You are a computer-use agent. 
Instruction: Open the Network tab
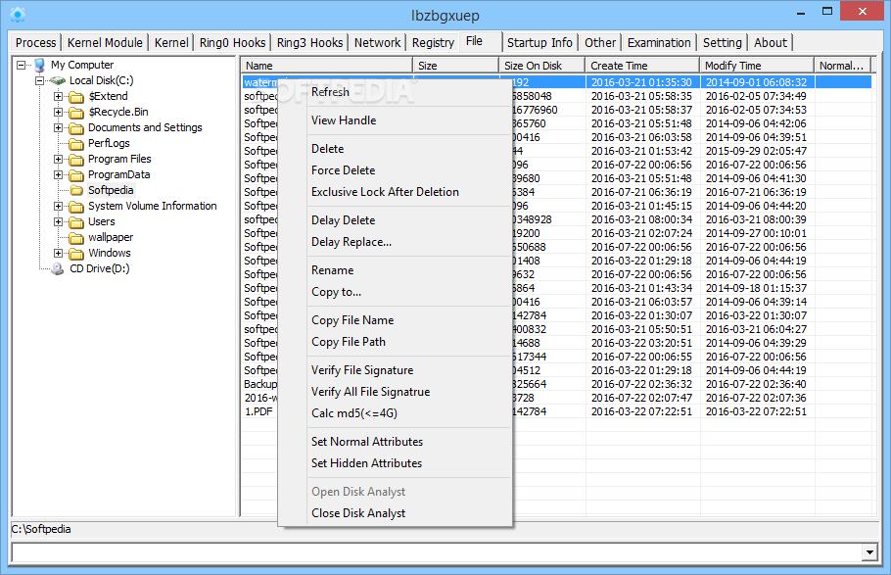(x=377, y=43)
